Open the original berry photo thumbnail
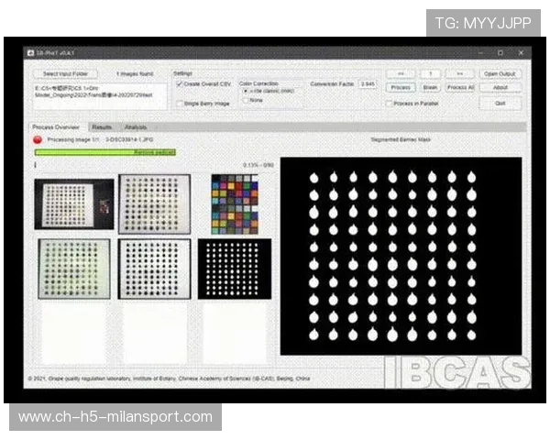The image size is (550, 440). point(73,203)
